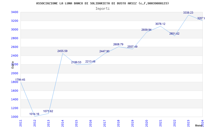Click the x-axis year 2019
205x128 pixels.
(132, 123)
